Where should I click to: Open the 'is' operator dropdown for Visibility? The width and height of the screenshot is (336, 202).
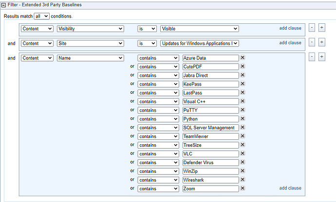tap(147, 29)
